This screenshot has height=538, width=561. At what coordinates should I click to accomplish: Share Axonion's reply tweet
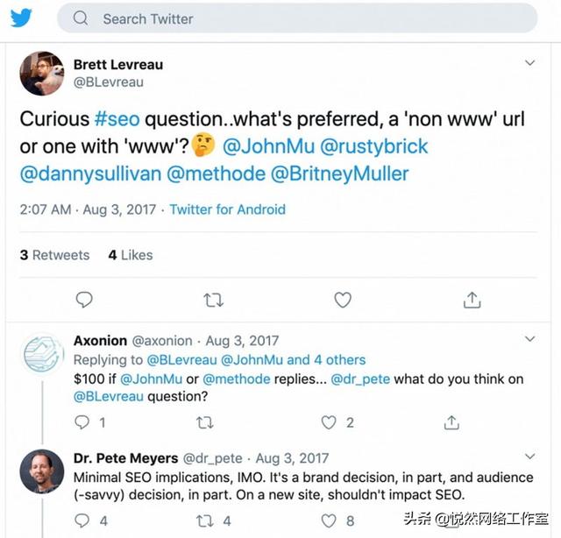tap(451, 422)
